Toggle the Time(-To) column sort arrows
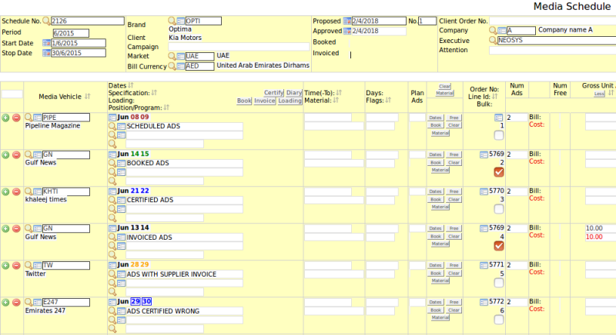The width and height of the screenshot is (616, 335). tap(339, 92)
